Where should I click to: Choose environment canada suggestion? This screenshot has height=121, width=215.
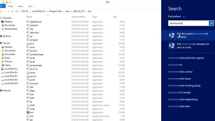click(x=179, y=92)
